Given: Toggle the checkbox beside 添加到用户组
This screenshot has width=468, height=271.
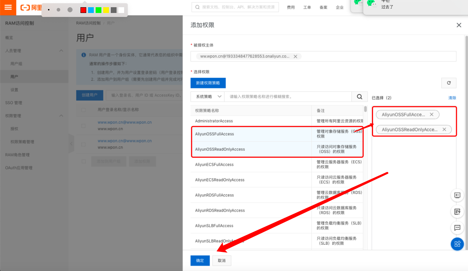Looking at the screenshot, I should [x=83, y=161].
